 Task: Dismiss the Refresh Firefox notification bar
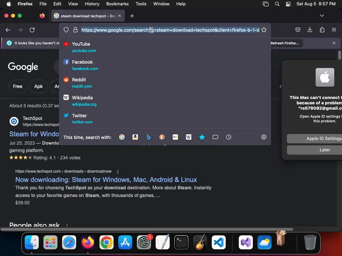coord(334,43)
